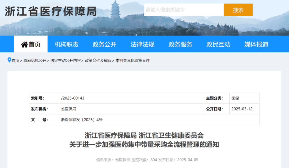Click the document number 浙医保联发〔2025〕4号
This screenshot has height=168, width=289.
82,120
